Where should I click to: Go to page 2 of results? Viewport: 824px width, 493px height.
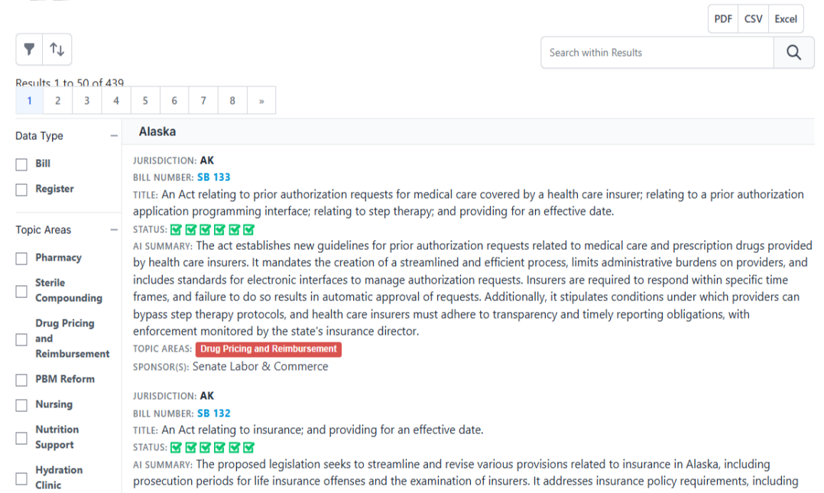coord(57,100)
